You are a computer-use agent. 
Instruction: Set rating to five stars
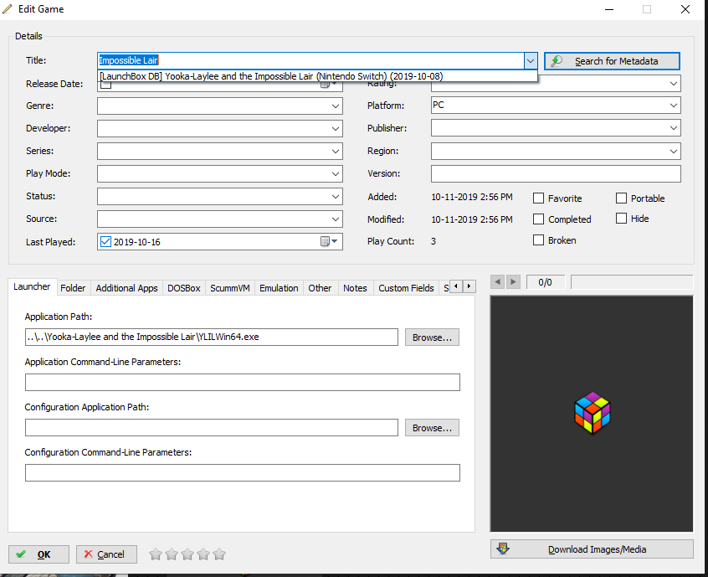(x=219, y=554)
